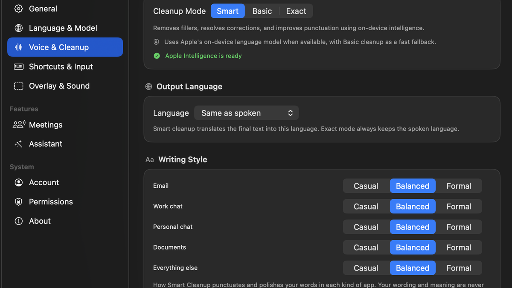Set Personal chat style to Formal
The height and width of the screenshot is (288, 512).
click(459, 227)
